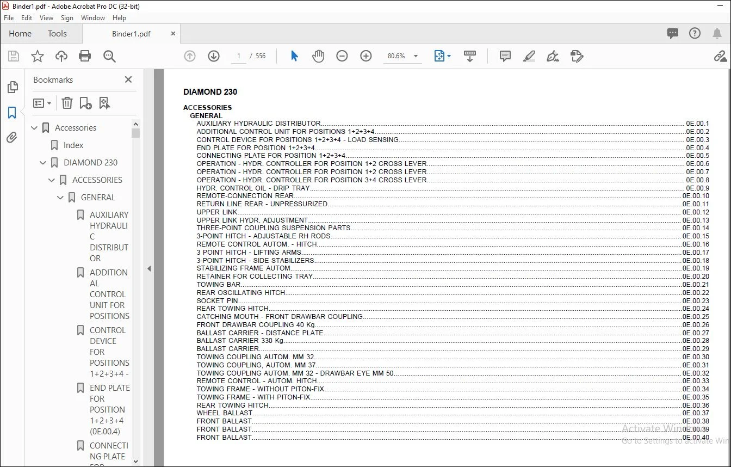The image size is (731, 467).
Task: Add a new bookmark
Action: point(85,103)
